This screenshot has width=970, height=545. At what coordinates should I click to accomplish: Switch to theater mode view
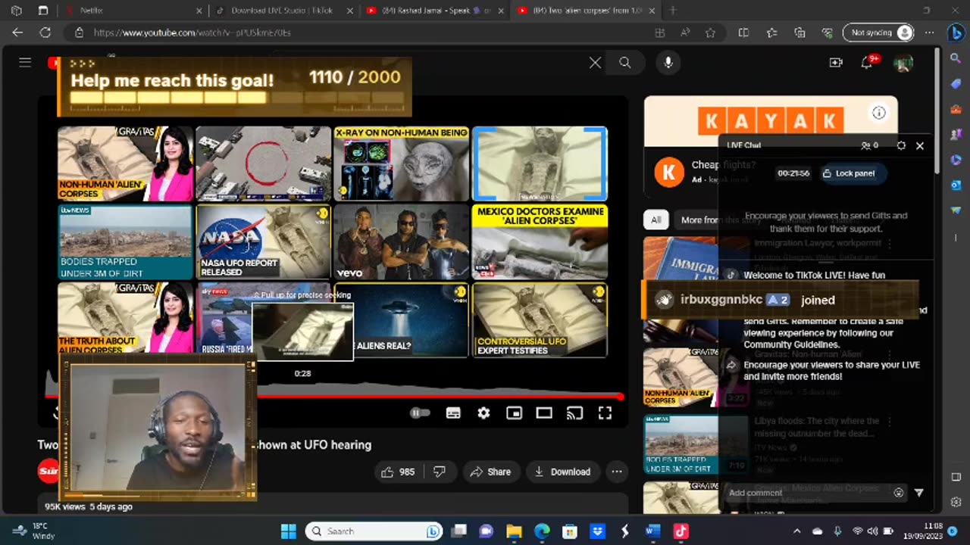point(544,413)
